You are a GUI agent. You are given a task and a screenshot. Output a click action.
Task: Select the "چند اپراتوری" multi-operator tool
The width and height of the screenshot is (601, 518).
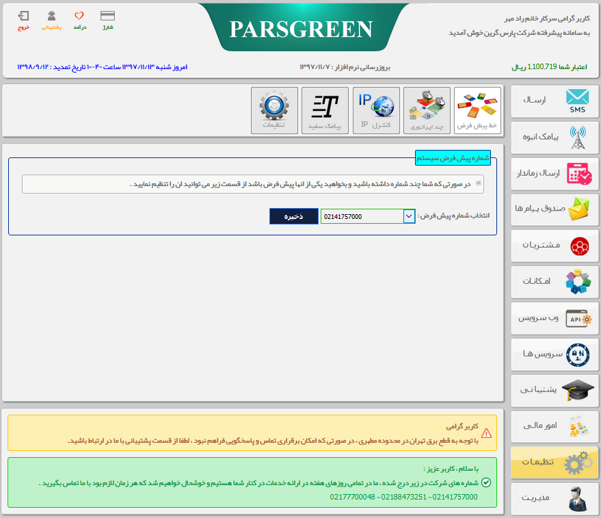427,110
